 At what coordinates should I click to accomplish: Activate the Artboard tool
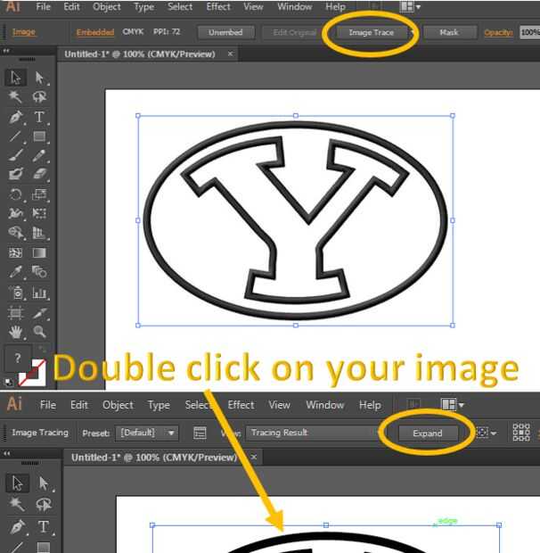click(x=15, y=312)
